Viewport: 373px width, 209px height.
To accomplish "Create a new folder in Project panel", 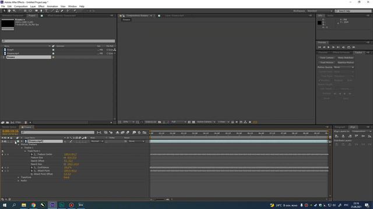I will (8, 122).
